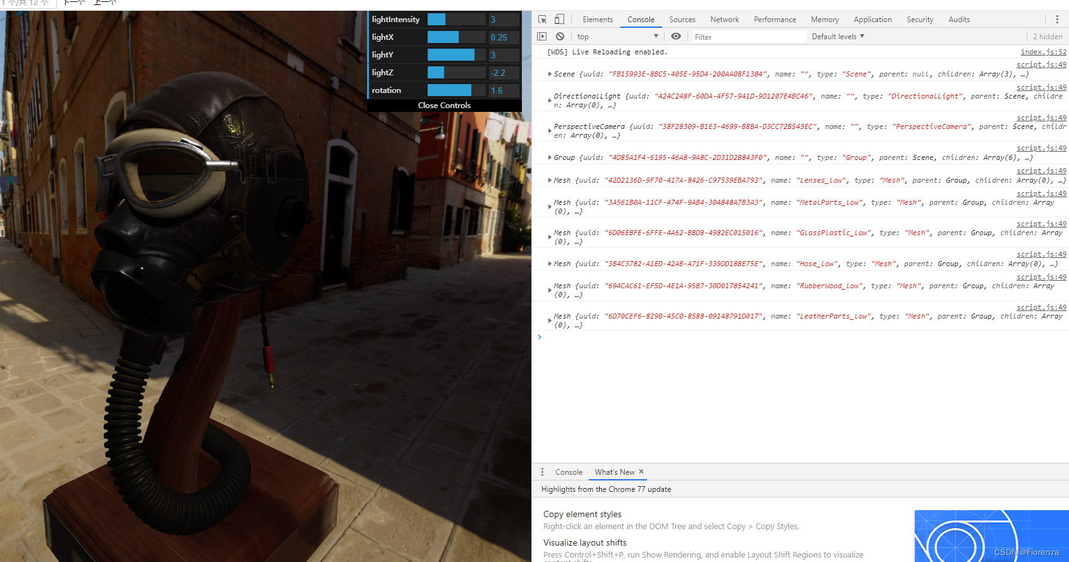Open the index.js:52 source link

tap(1043, 52)
